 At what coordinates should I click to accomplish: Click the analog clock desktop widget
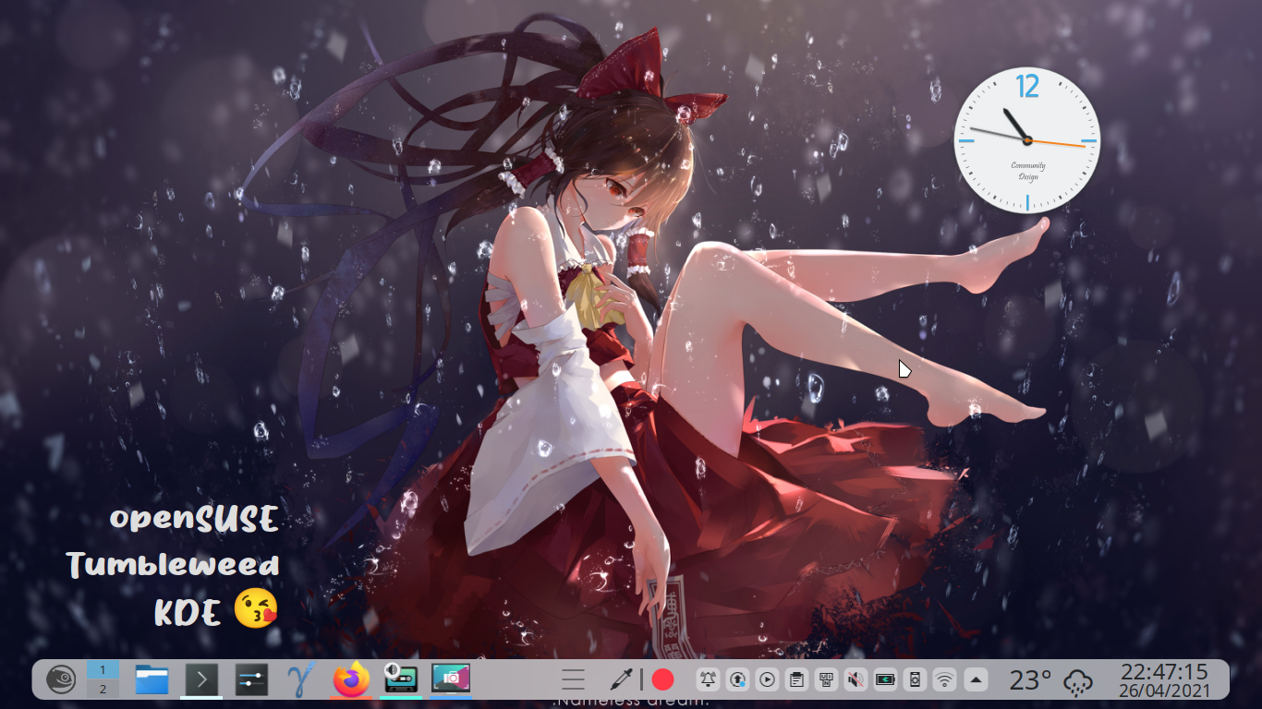point(1027,139)
